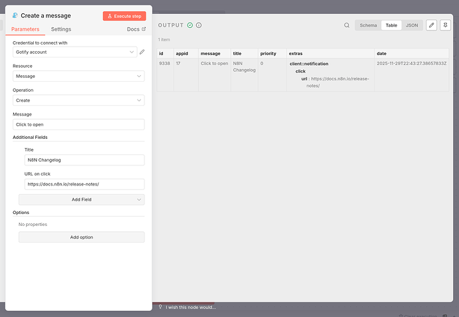Viewport: 459px width, 317px height.
Task: Select the appid cell showing 17
Action: pos(186,74)
